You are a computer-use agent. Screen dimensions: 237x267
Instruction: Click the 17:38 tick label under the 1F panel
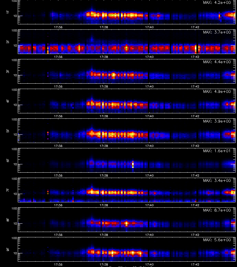[x=104, y=27]
